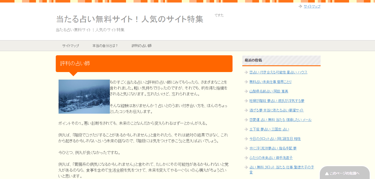
Task: Open サイトマップ in the navigation bar
Action: tap(71, 46)
